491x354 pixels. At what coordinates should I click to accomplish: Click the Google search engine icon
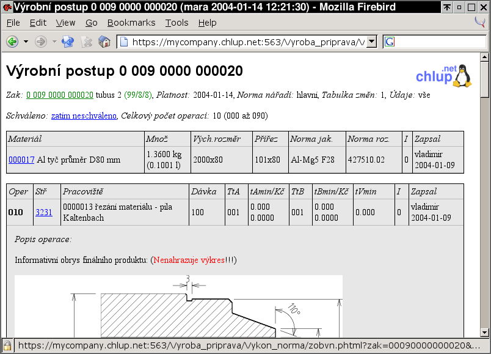click(390, 42)
